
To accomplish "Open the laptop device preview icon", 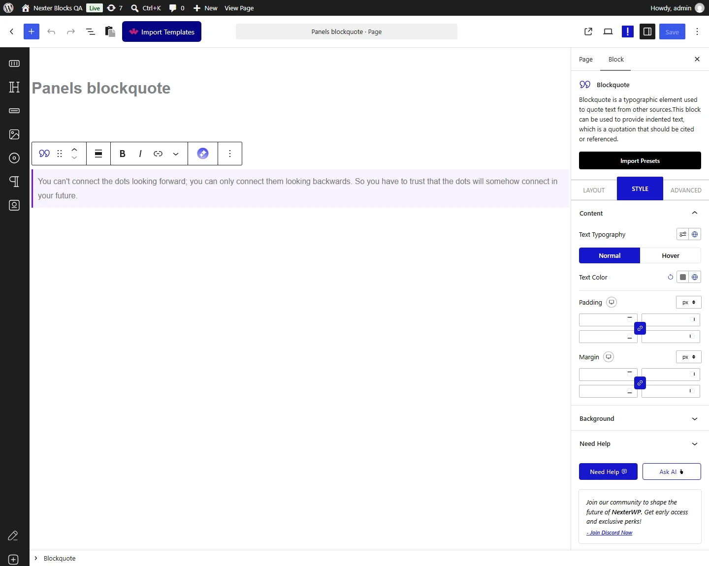I will [x=608, y=31].
